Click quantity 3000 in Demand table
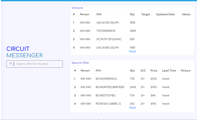 point(133,31)
